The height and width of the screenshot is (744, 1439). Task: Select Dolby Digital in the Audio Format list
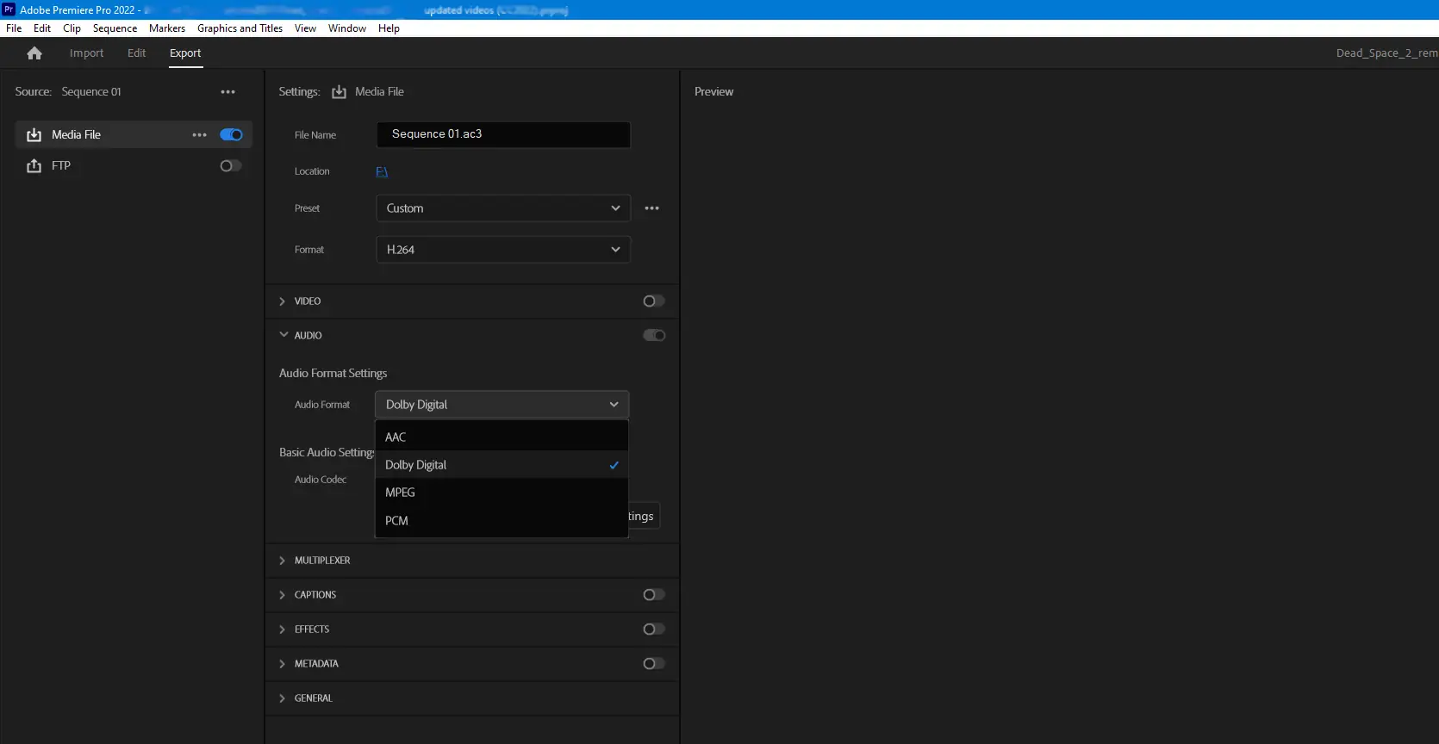pyautogui.click(x=501, y=465)
